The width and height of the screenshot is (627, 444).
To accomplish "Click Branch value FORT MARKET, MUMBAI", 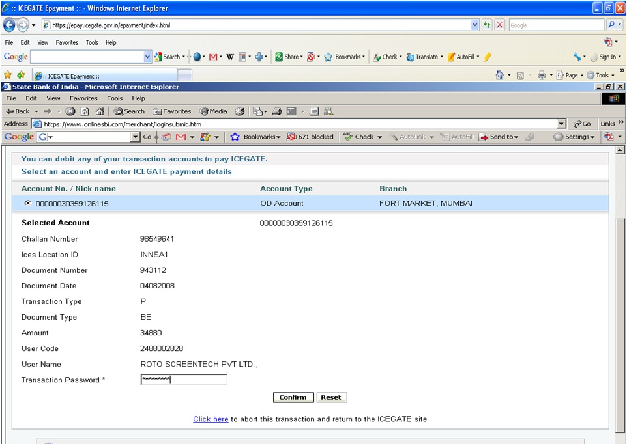I will click(426, 203).
